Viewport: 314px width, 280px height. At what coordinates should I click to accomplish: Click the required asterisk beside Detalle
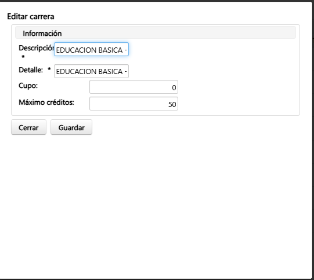49,69
